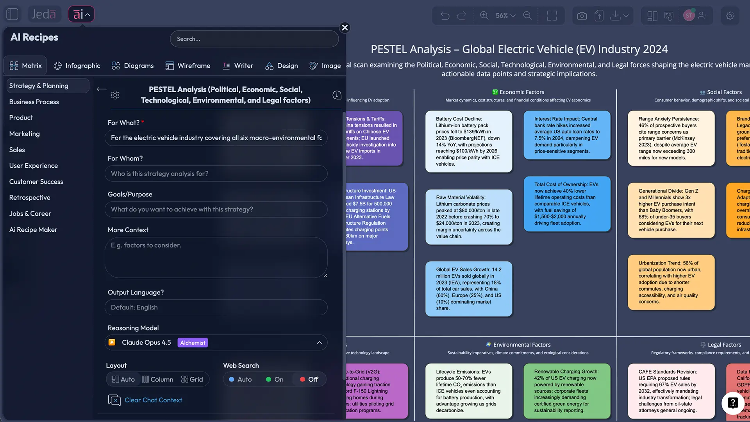This screenshot has height=422, width=750.
Task: Select the Matrix recipe category icon
Action: 14,65
